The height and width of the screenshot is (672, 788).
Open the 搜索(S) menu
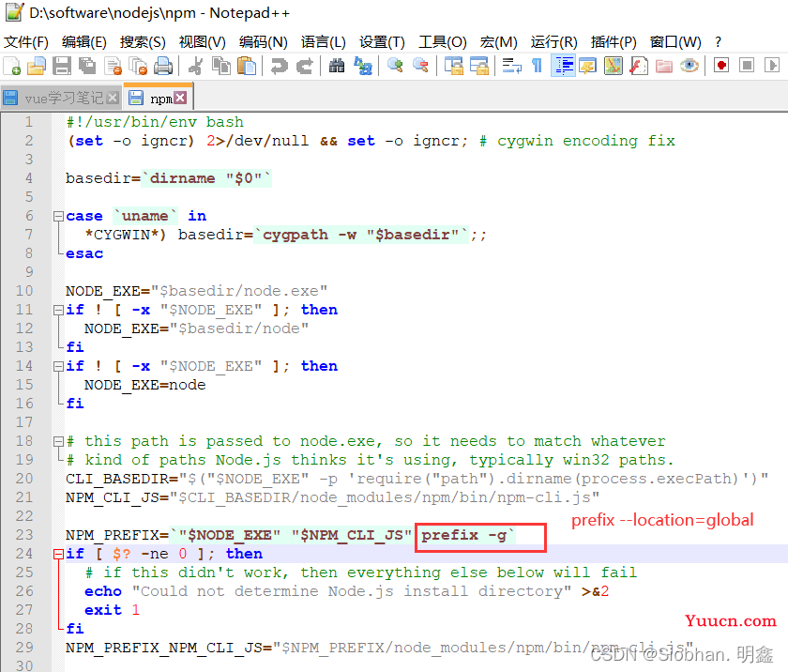(143, 41)
